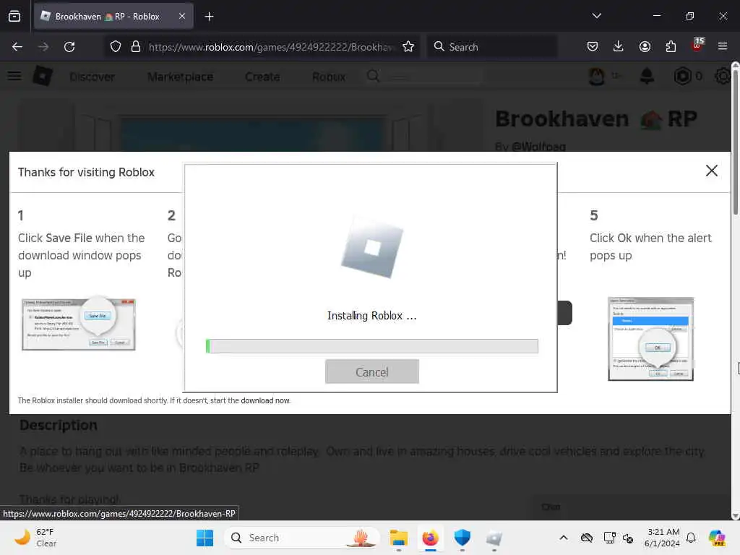740x555 pixels.
Task: Close the Thanks for visiting Roblox dialog
Action: [712, 171]
